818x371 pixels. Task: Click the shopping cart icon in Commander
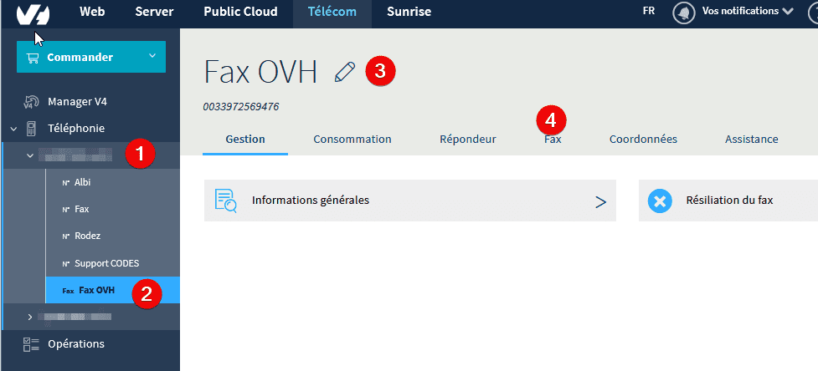click(x=33, y=57)
